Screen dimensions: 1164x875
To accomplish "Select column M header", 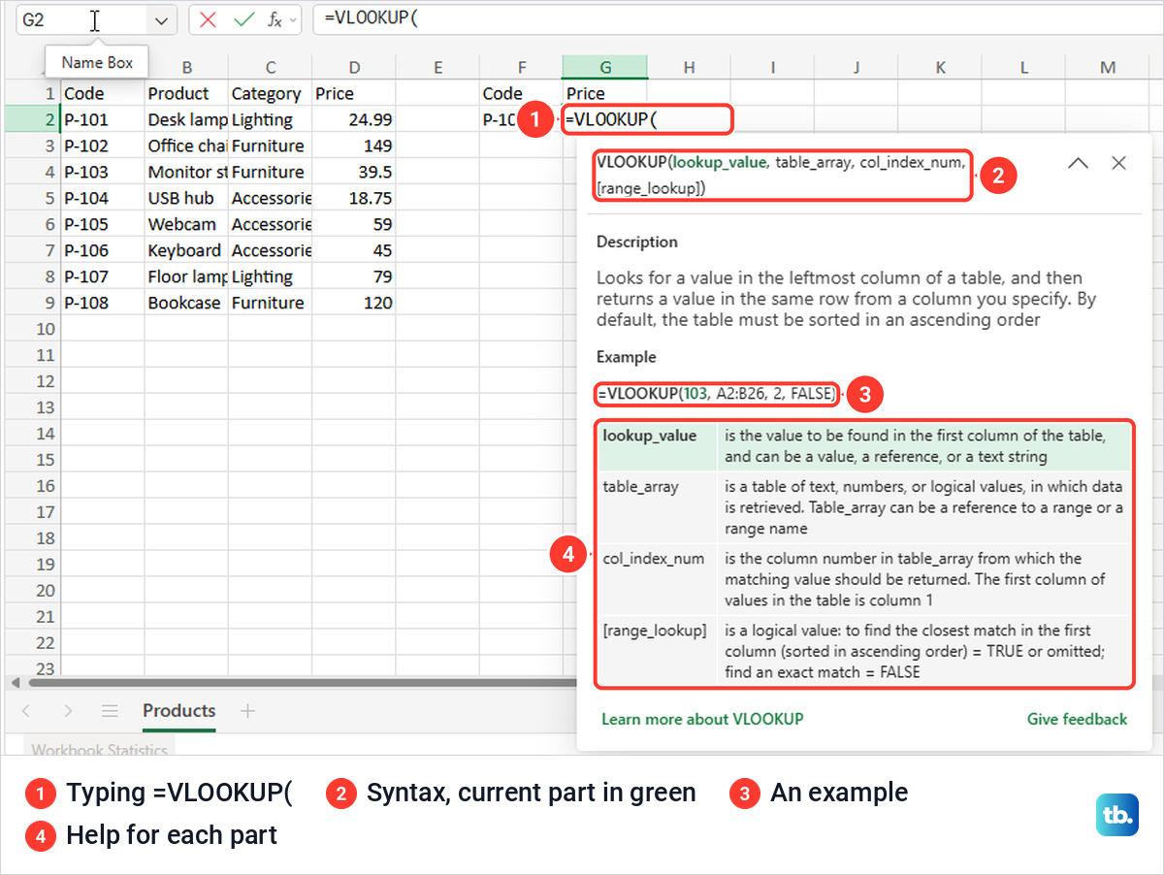I will click(x=1108, y=67).
